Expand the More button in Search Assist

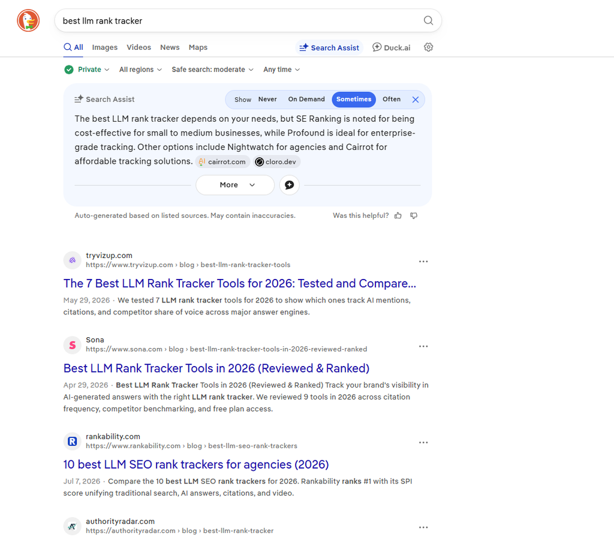pos(235,185)
